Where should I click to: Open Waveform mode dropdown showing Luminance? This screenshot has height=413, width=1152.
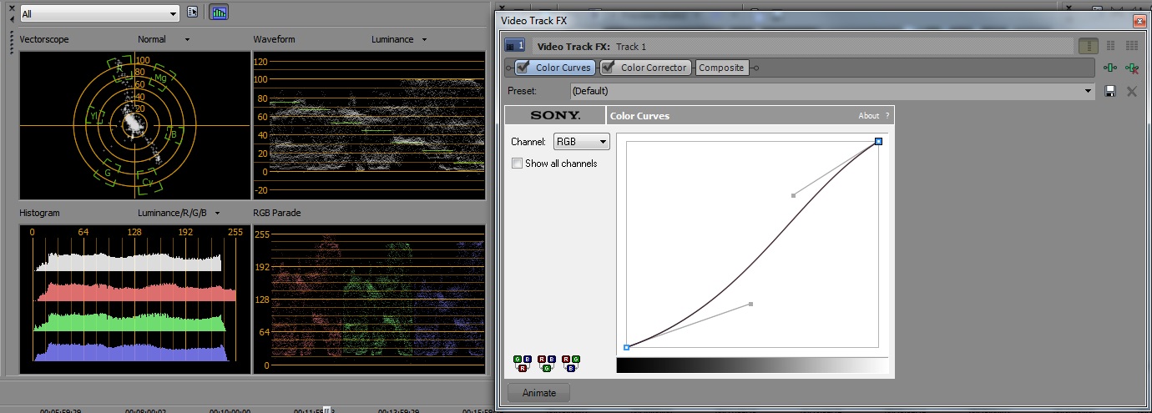pos(399,39)
